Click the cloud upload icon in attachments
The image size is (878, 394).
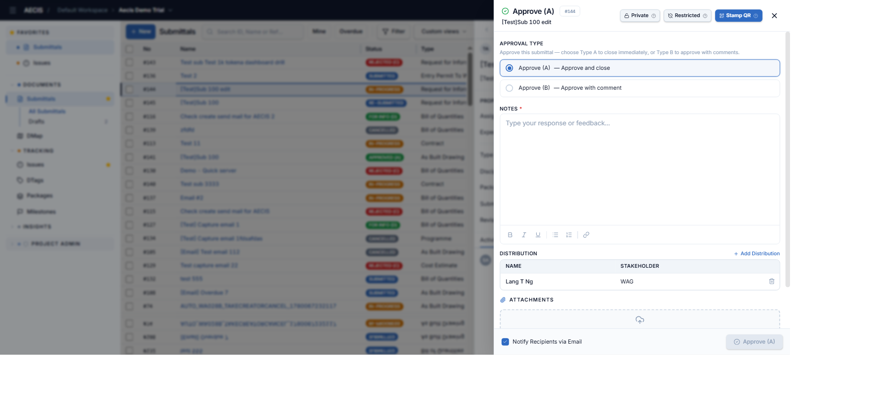pyautogui.click(x=640, y=320)
